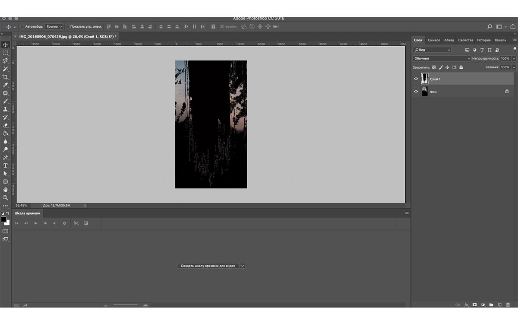This screenshot has width=518, height=324.
Task: Click Создать шкалу времени для видео
Action: click(208, 266)
